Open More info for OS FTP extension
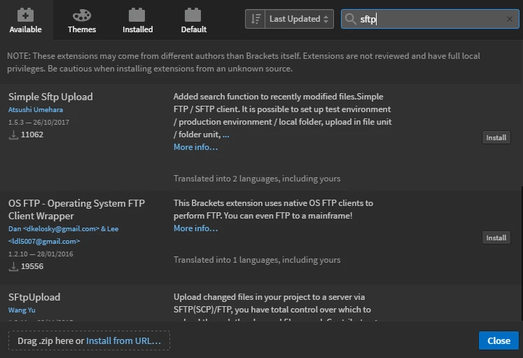Screen dimensions: 523x358 (195, 228)
